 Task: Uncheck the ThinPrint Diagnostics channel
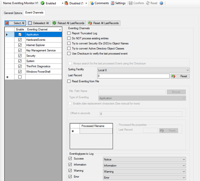[x=20, y=66]
